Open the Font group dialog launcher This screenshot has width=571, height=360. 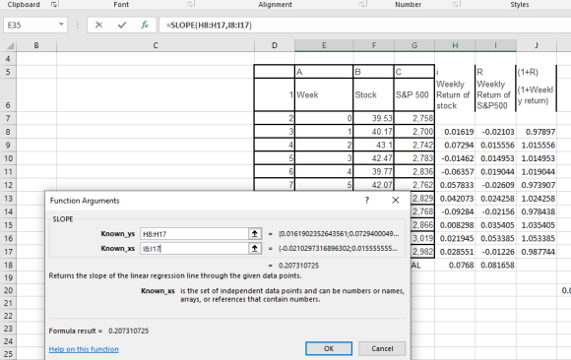pyautogui.click(x=190, y=4)
